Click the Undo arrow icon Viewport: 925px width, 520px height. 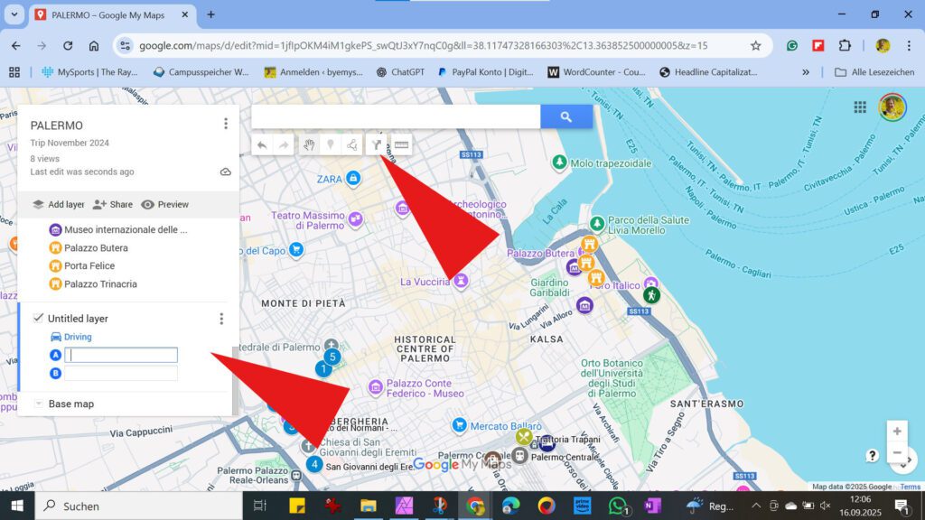click(x=262, y=144)
